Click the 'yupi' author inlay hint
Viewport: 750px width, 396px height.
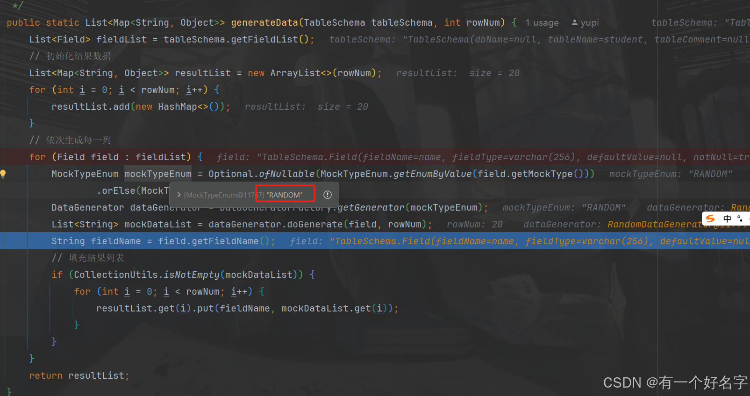(x=586, y=23)
